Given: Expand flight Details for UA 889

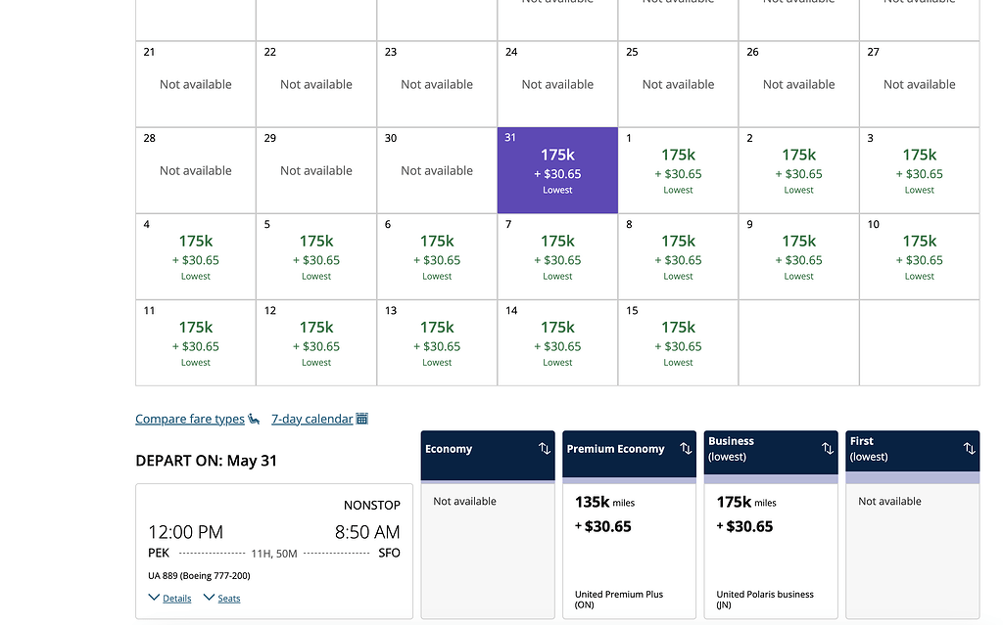Looking at the screenshot, I should [170, 598].
